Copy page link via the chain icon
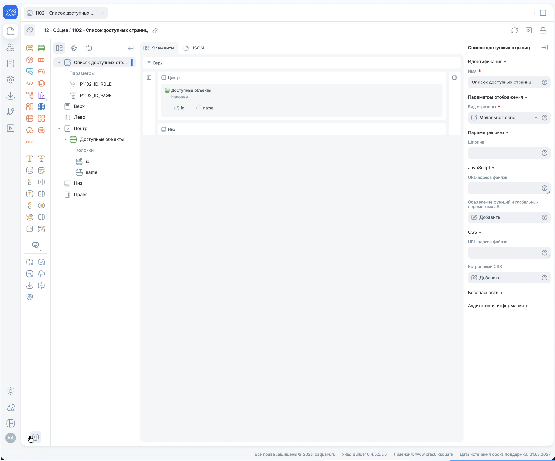The width and height of the screenshot is (555, 461). (x=155, y=31)
